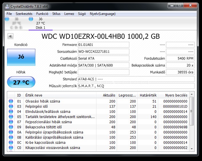This screenshot has width=202, height=161.
Task: Click the 27 °C temperature button
Action: (x=21, y=82)
